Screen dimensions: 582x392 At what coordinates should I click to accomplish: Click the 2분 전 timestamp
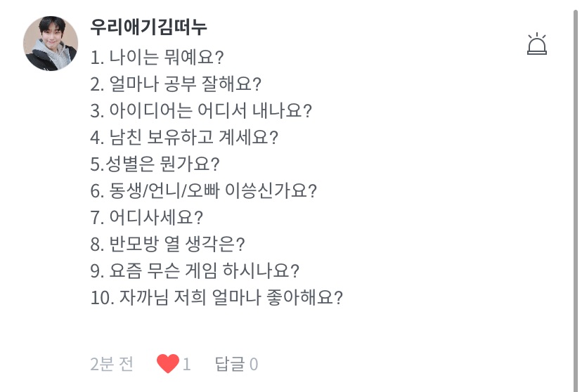112,364
